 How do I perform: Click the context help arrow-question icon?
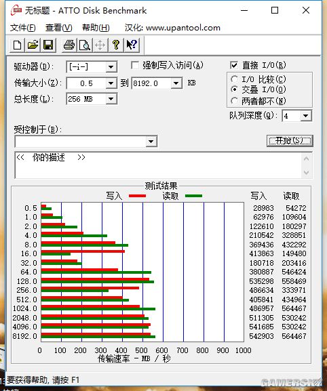point(132,45)
